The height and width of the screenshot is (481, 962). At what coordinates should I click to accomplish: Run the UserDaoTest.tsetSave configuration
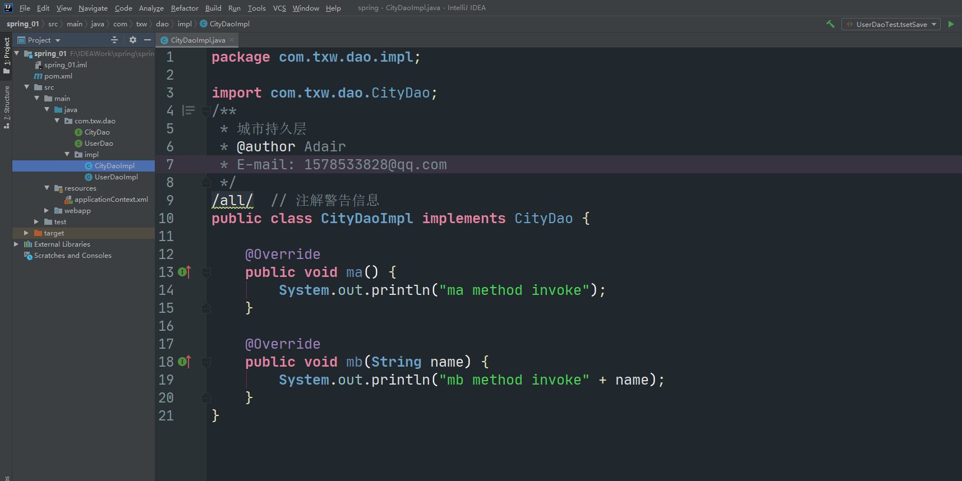(951, 24)
